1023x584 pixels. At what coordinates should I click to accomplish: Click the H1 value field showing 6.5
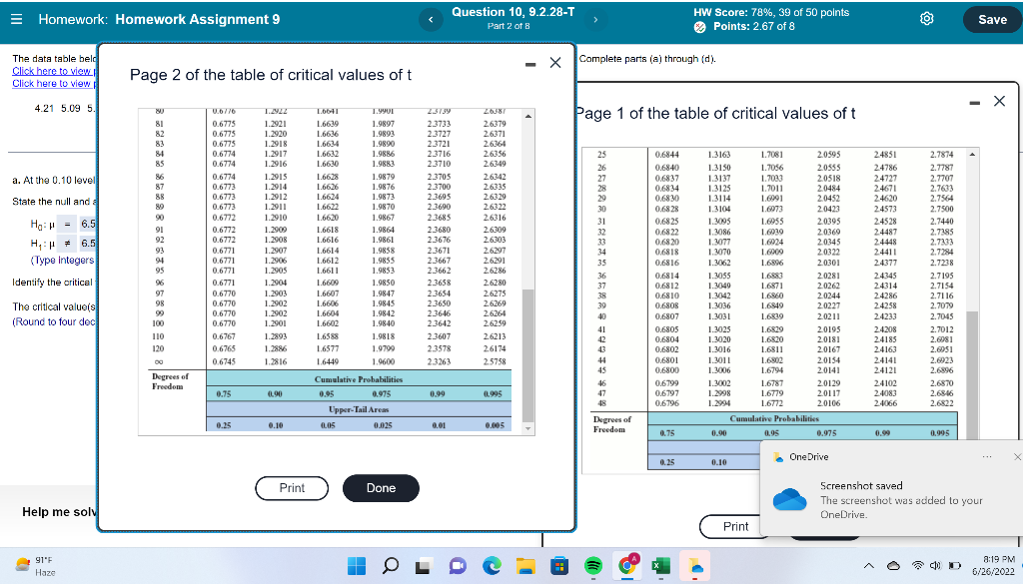click(88, 244)
